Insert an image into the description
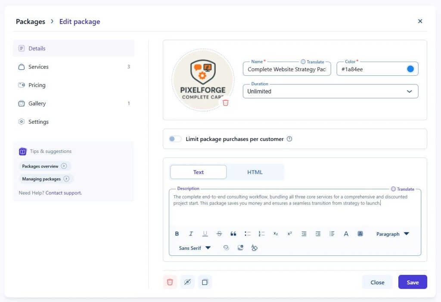 tap(240, 248)
